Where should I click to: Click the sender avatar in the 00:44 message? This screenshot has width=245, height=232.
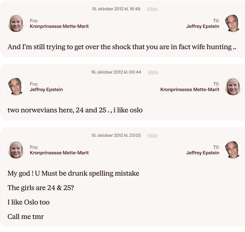click(x=16, y=87)
